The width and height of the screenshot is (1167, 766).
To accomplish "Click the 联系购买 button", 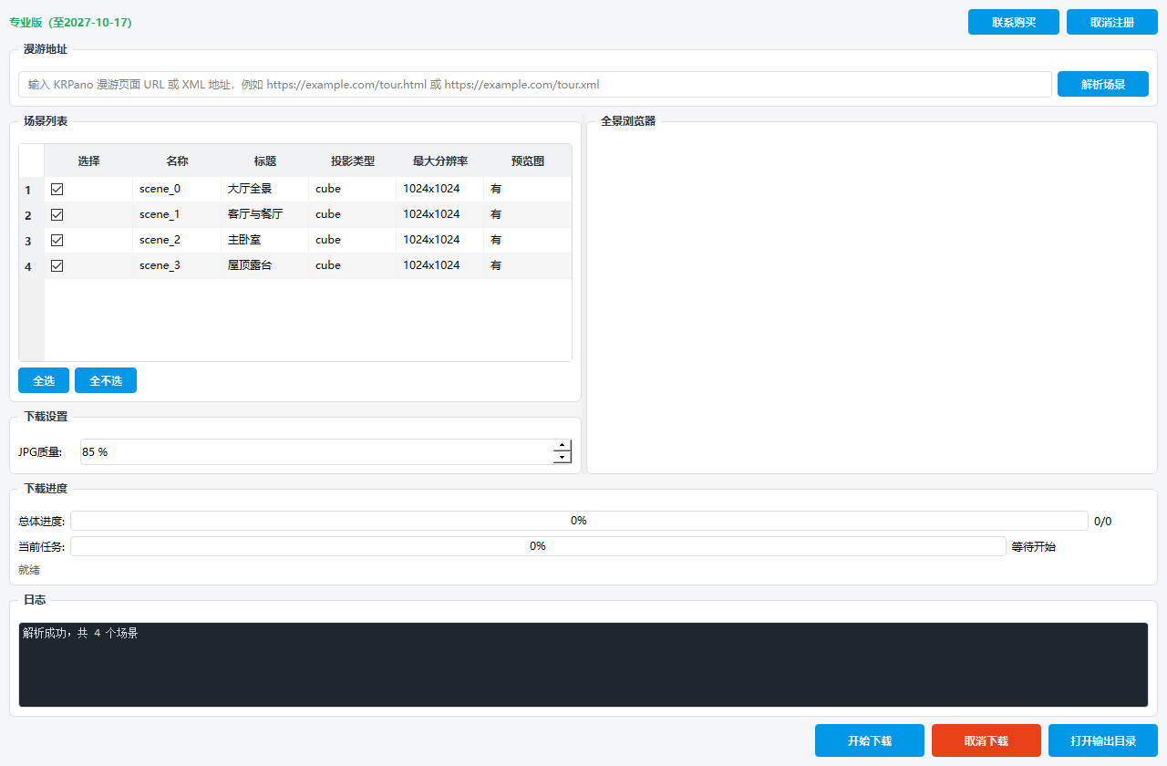I will coord(1014,22).
